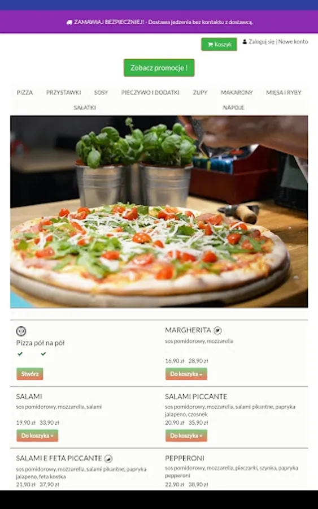Click the Stwórz button
This screenshot has height=509, width=318.
pos(30,374)
